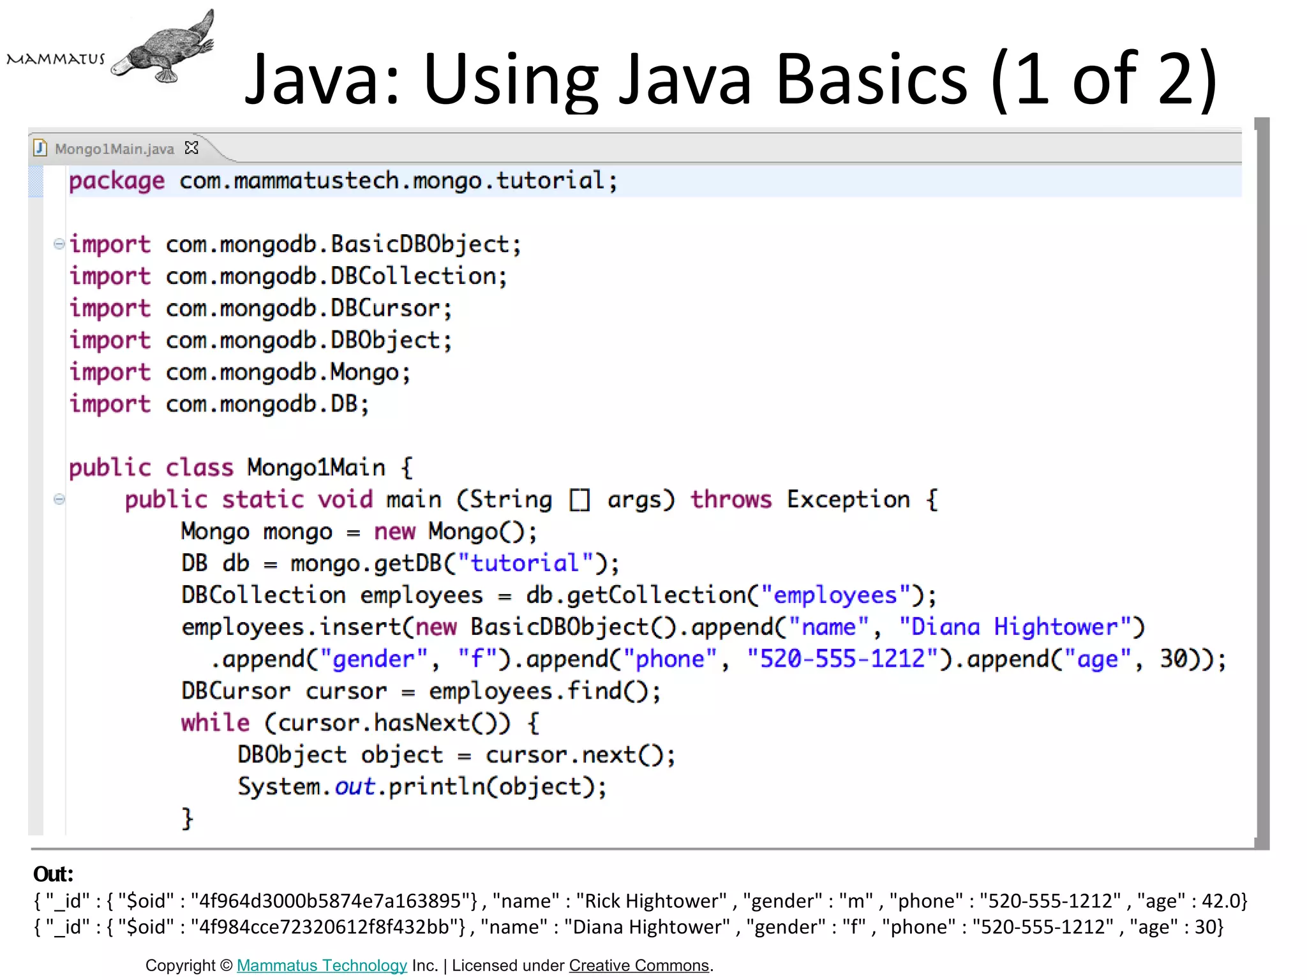Click 'import com.mongodb.Mongo;' line
Screen dimensions: 1307x980
pos(240,373)
